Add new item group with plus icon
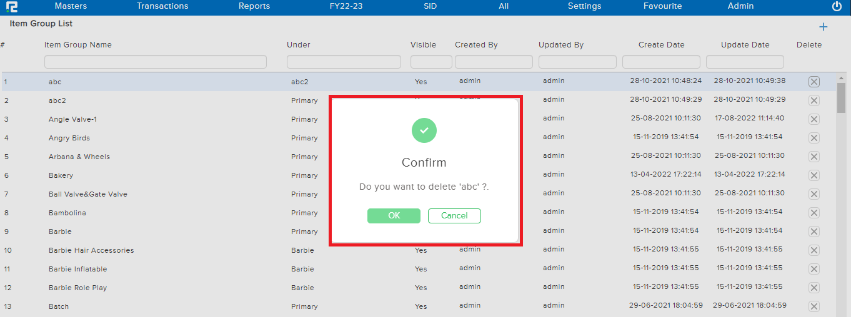 pos(823,27)
